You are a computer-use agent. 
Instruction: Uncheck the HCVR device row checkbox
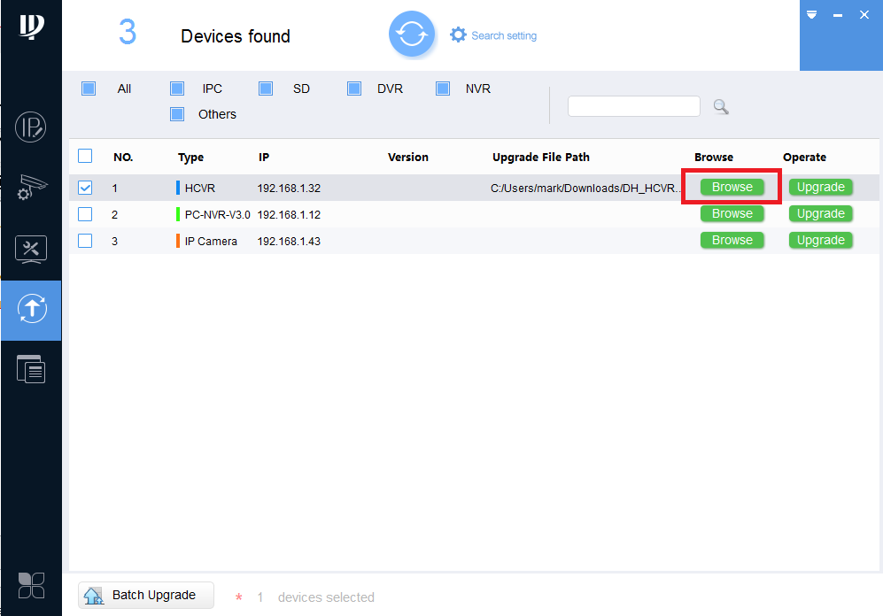85,188
